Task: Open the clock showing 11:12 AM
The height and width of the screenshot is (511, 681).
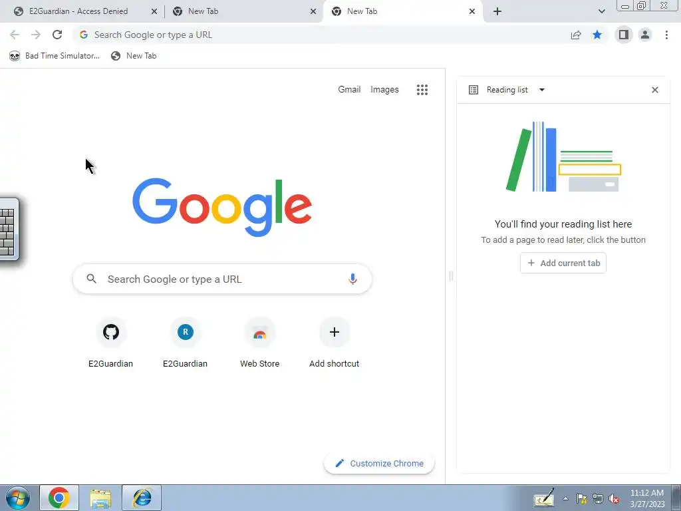Action: 647,498
